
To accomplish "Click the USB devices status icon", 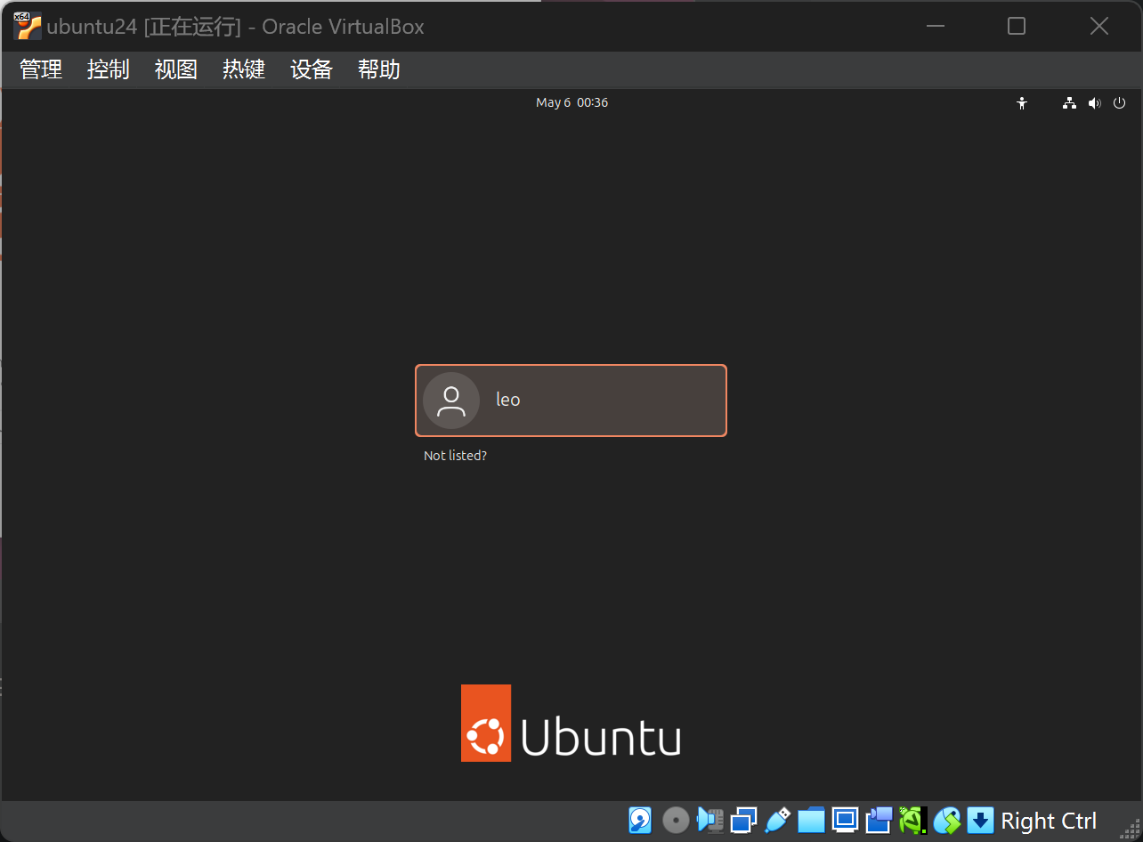I will click(x=777, y=820).
